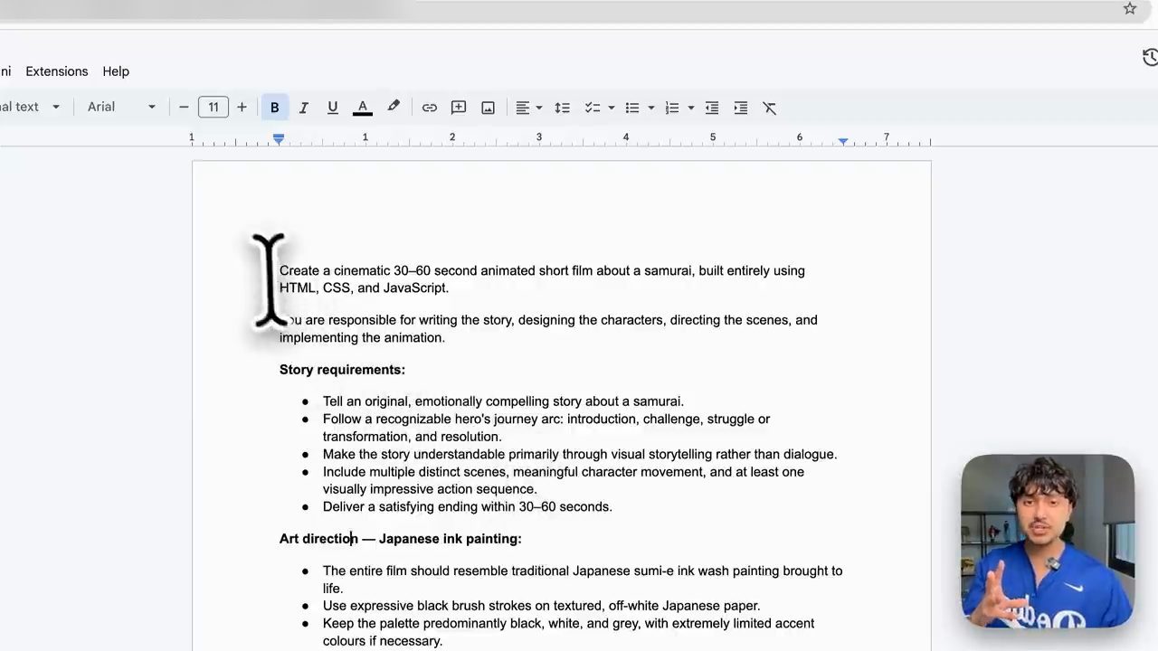Open the Extensions menu

[x=57, y=71]
